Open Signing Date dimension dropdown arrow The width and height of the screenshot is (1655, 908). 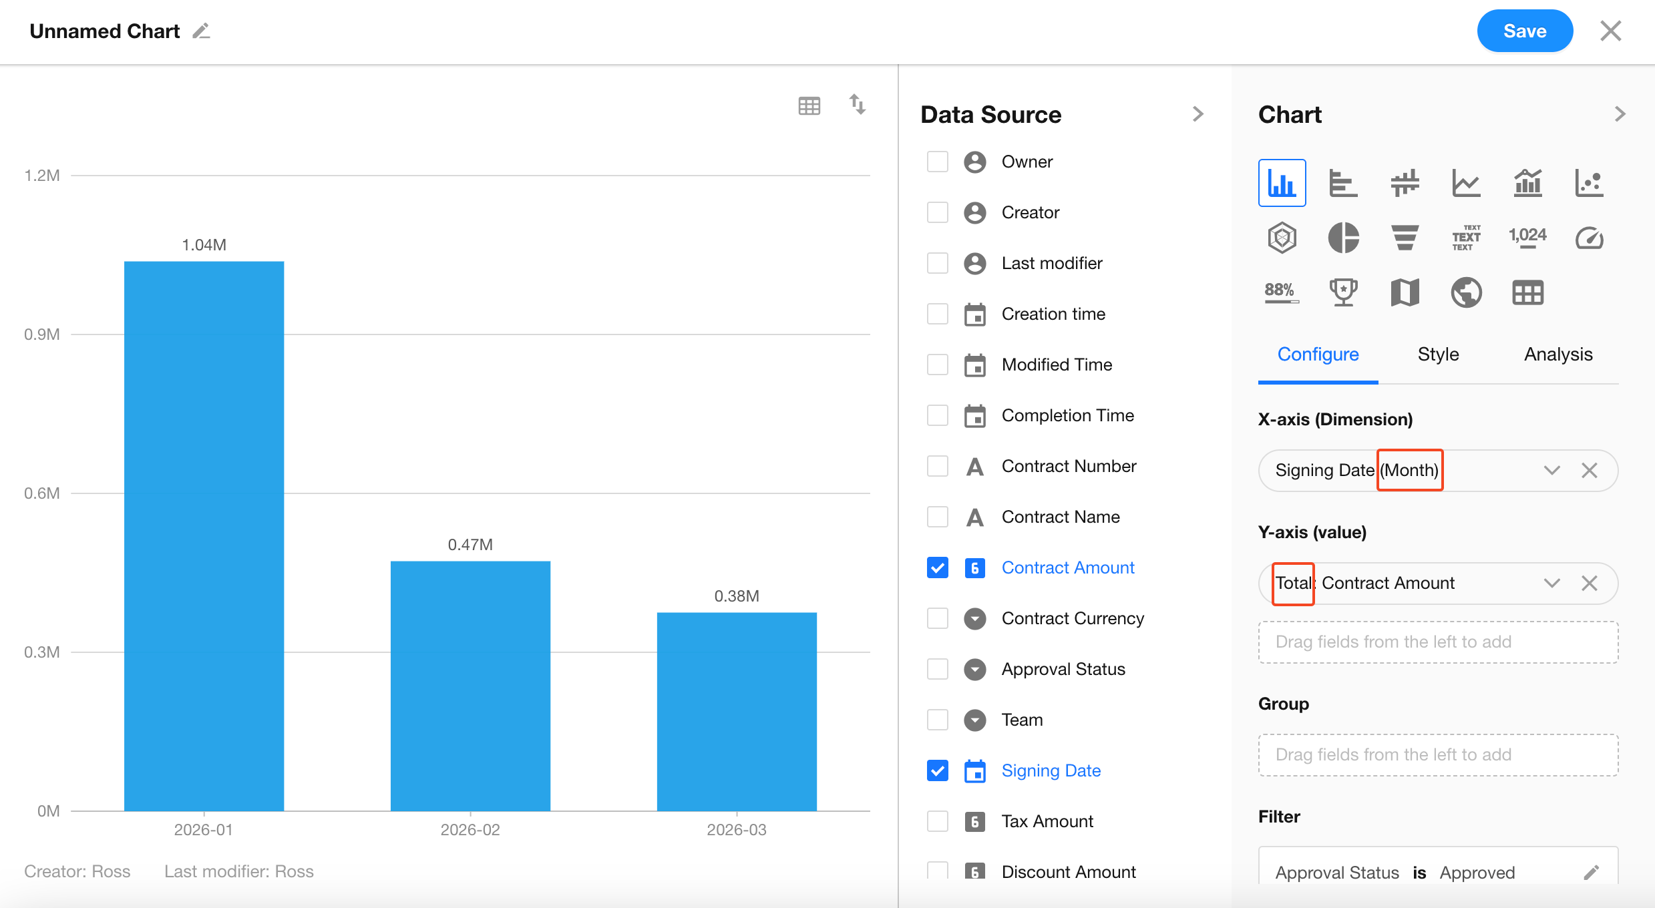pos(1551,471)
